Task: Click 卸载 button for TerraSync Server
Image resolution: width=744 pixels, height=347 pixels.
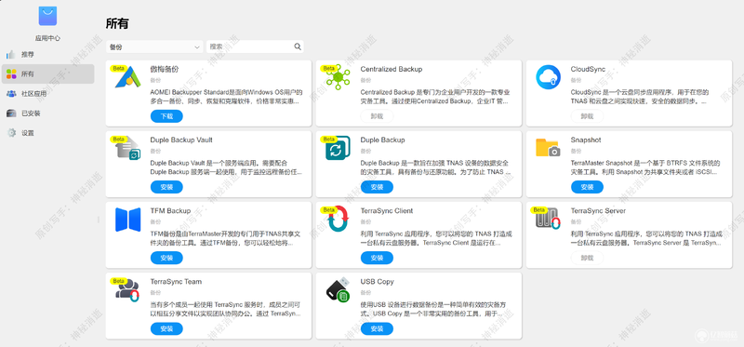Action: click(587, 258)
